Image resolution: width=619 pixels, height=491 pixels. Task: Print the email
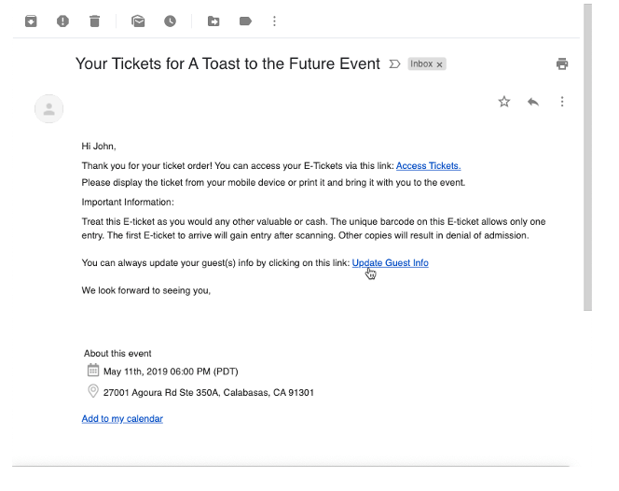coord(562,64)
